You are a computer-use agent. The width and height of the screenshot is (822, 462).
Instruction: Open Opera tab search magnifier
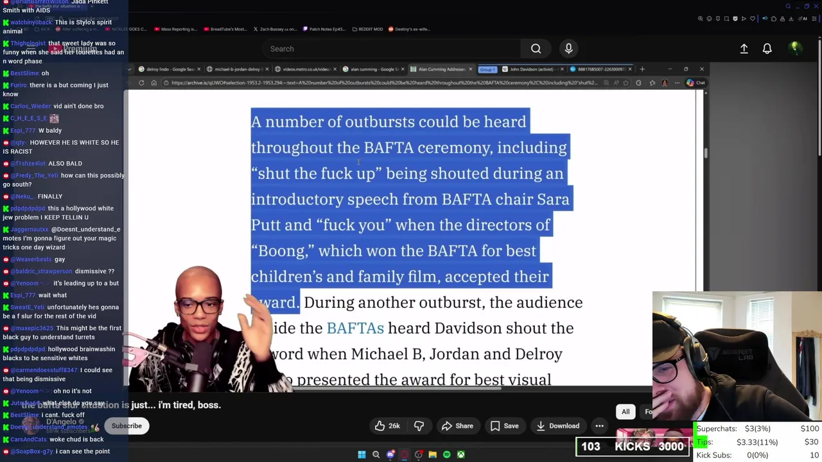click(788, 6)
